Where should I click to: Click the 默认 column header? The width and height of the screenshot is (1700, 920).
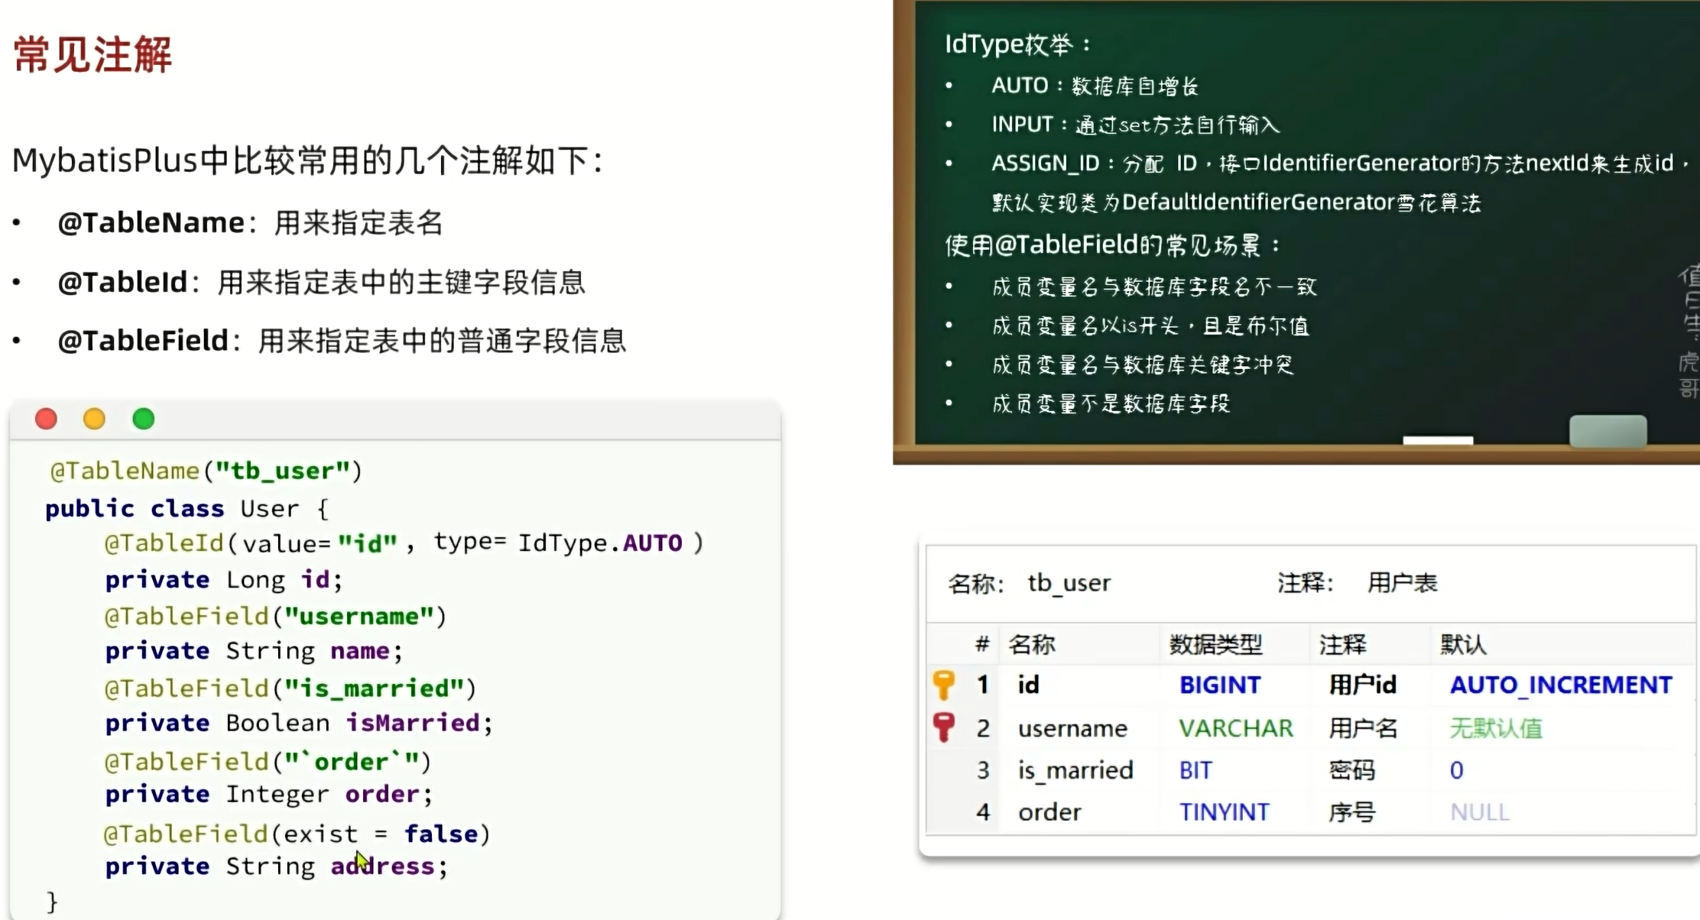click(x=1462, y=645)
